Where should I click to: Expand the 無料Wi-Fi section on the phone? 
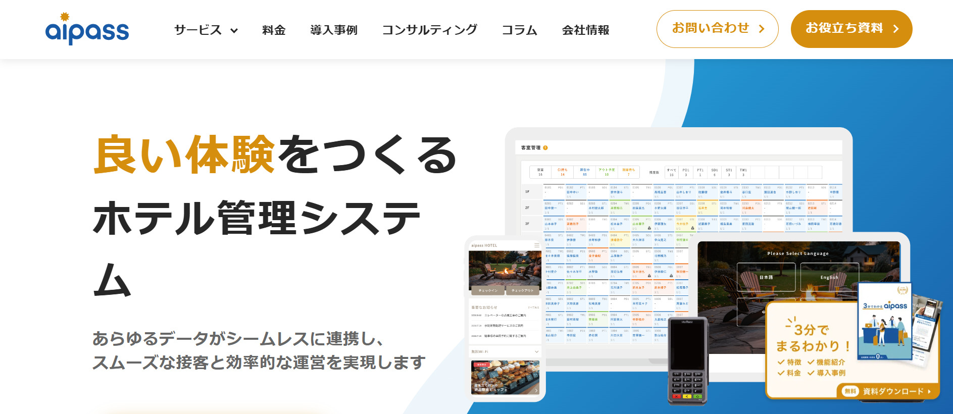[x=505, y=351]
